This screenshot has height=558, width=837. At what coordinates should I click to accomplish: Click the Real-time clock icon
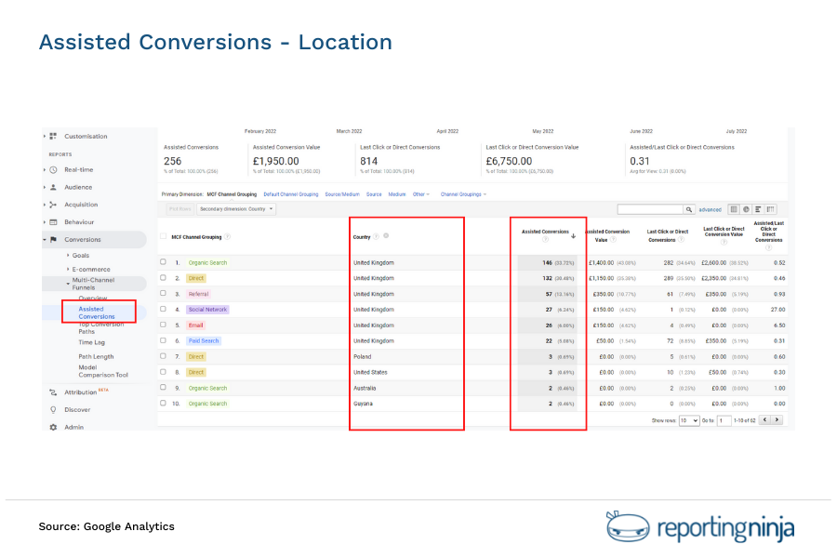pos(53,170)
